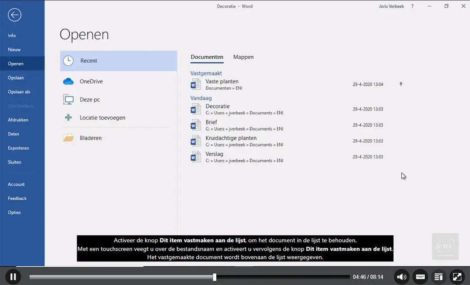Viewport: 470px width, 285px height.
Task: Select the Recent location label
Action: click(x=89, y=61)
